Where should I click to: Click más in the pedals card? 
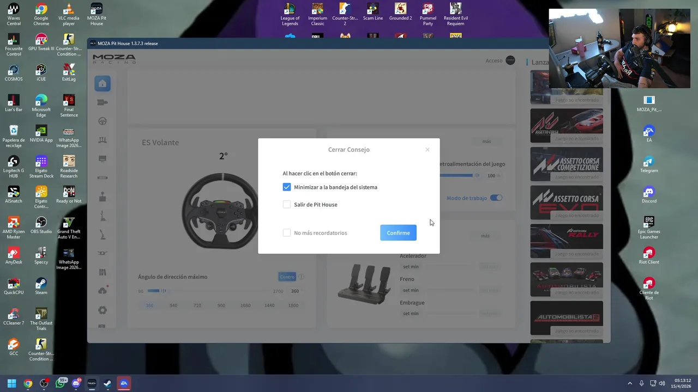[485, 236]
